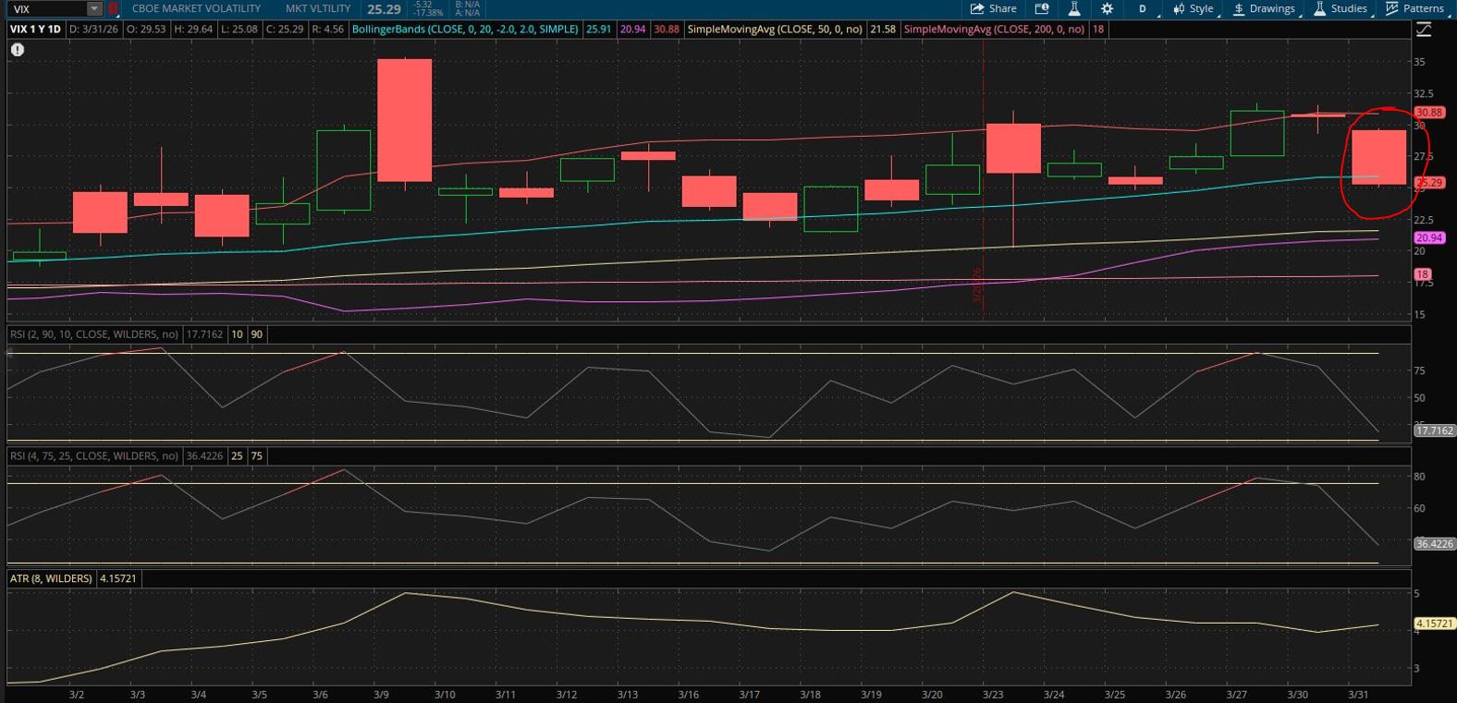
Task: Open the Drawings menu
Action: coord(1264,9)
